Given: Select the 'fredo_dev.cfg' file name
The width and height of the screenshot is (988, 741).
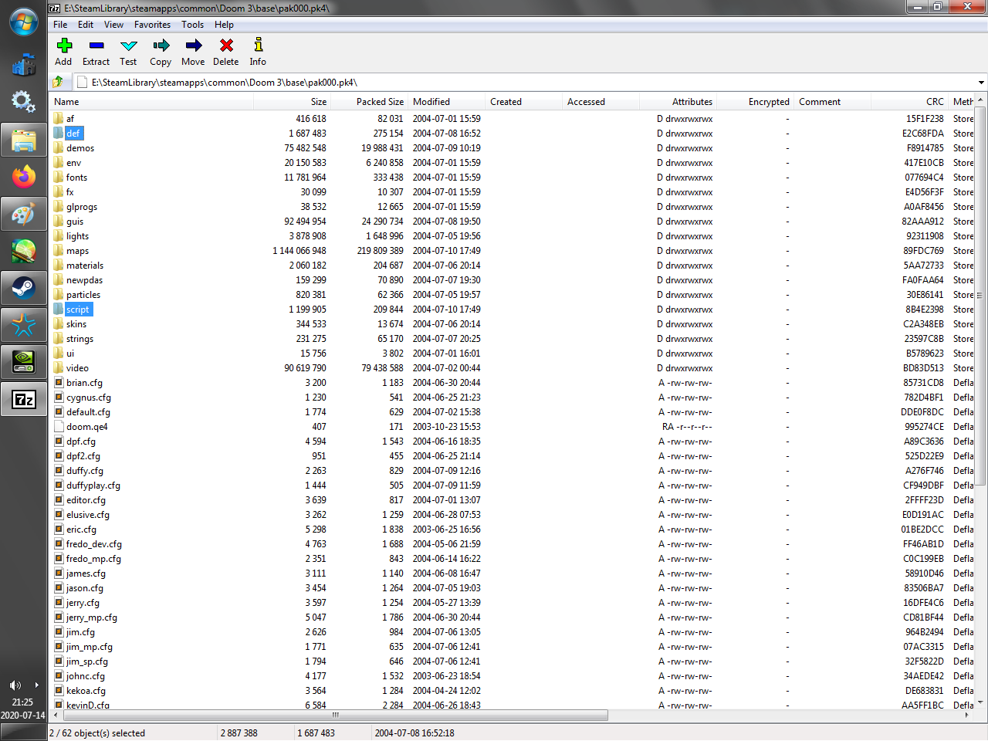Looking at the screenshot, I should 94,543.
